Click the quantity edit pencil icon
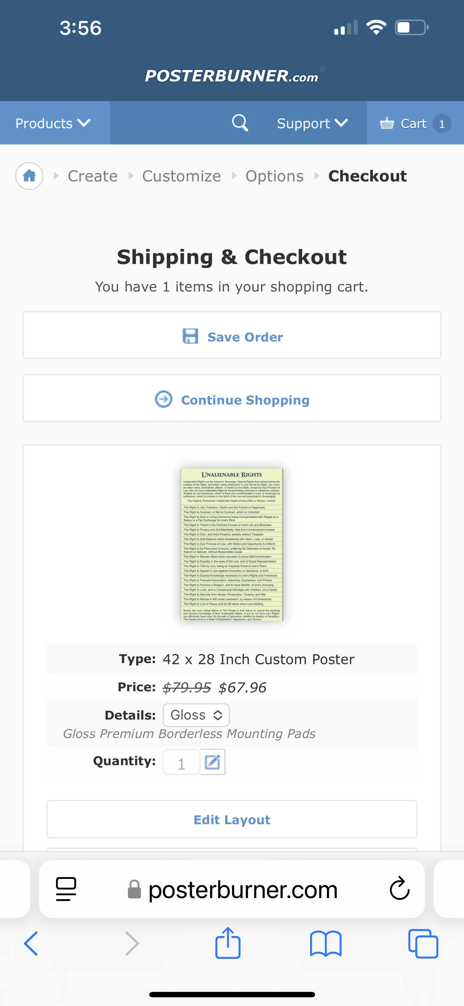The height and width of the screenshot is (1006, 464). pos(213,762)
